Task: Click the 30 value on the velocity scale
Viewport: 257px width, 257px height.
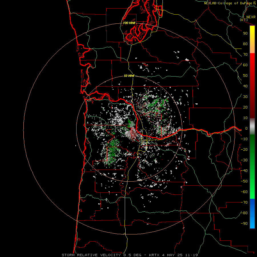Action: pos(245,97)
